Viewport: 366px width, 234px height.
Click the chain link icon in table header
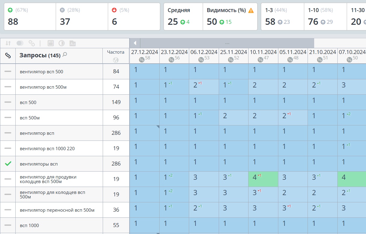pyautogui.click(x=8, y=55)
